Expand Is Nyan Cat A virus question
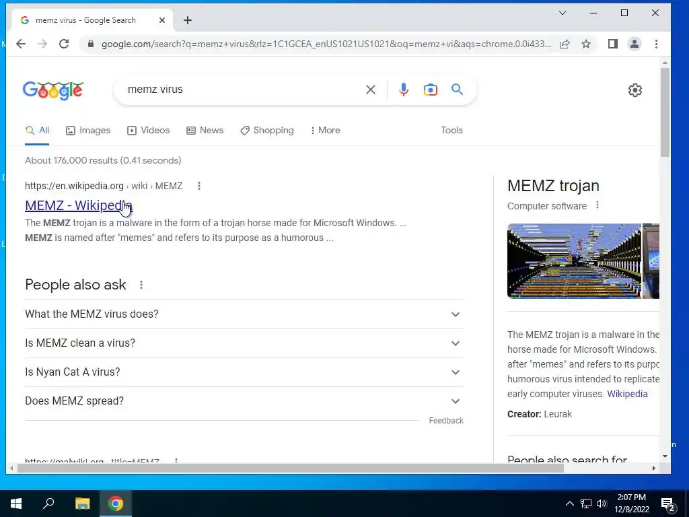Image resolution: width=689 pixels, height=517 pixels. click(244, 372)
